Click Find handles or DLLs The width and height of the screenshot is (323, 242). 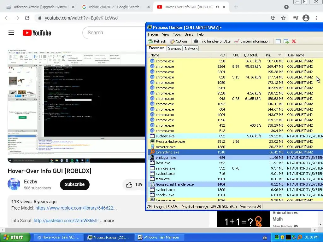coord(212,41)
